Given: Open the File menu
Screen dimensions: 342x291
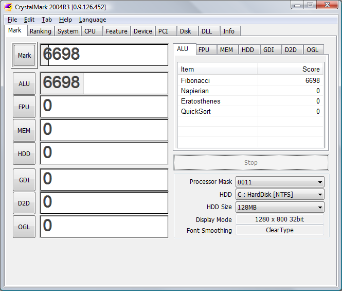Looking at the screenshot, I should coord(12,20).
